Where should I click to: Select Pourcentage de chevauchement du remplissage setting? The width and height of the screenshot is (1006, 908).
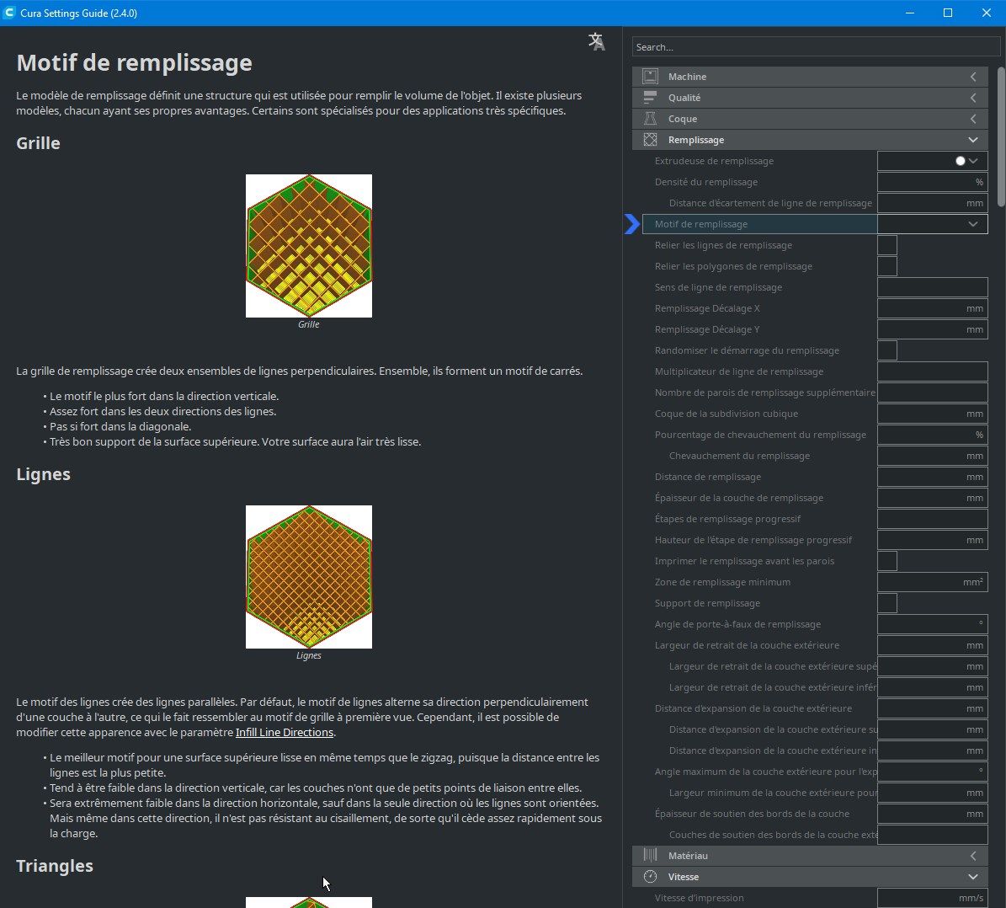tap(760, 435)
